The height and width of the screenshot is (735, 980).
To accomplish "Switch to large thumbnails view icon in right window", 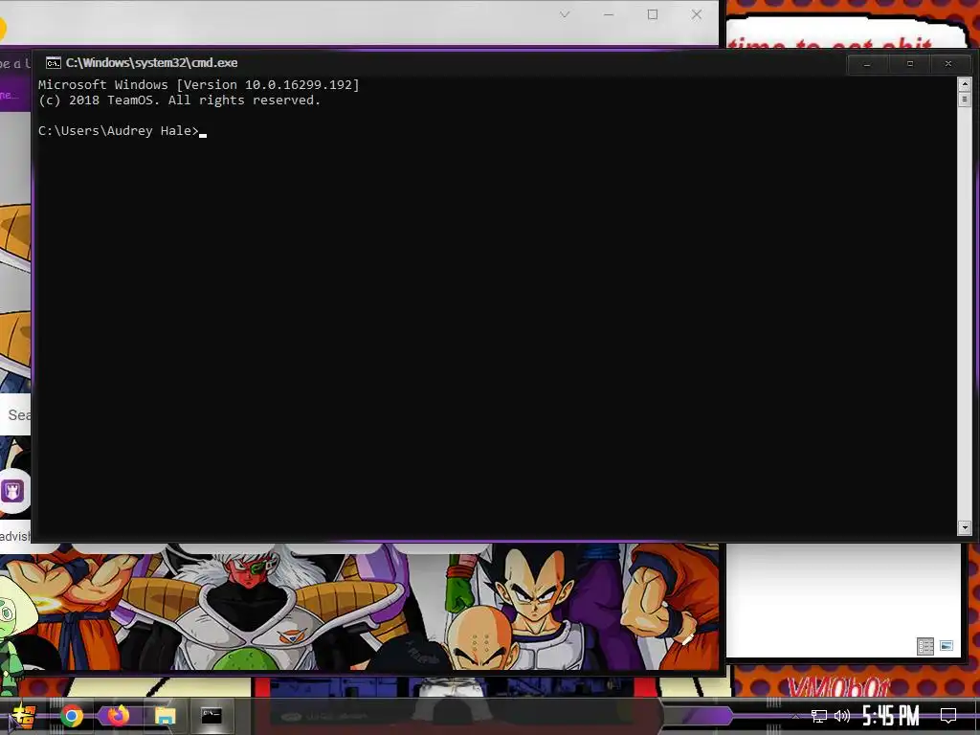I will [x=947, y=646].
